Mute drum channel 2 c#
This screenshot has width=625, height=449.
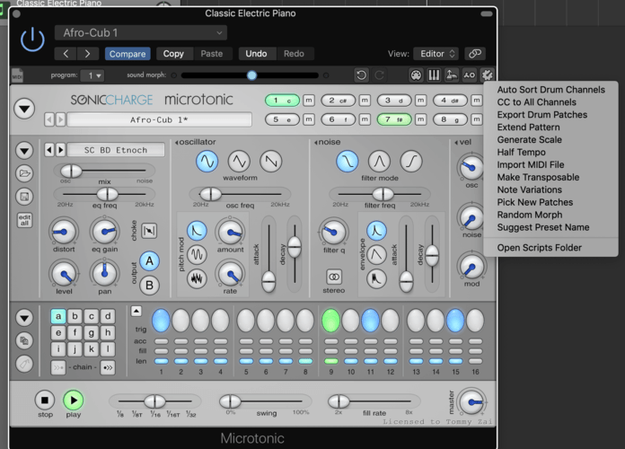pyautogui.click(x=365, y=101)
